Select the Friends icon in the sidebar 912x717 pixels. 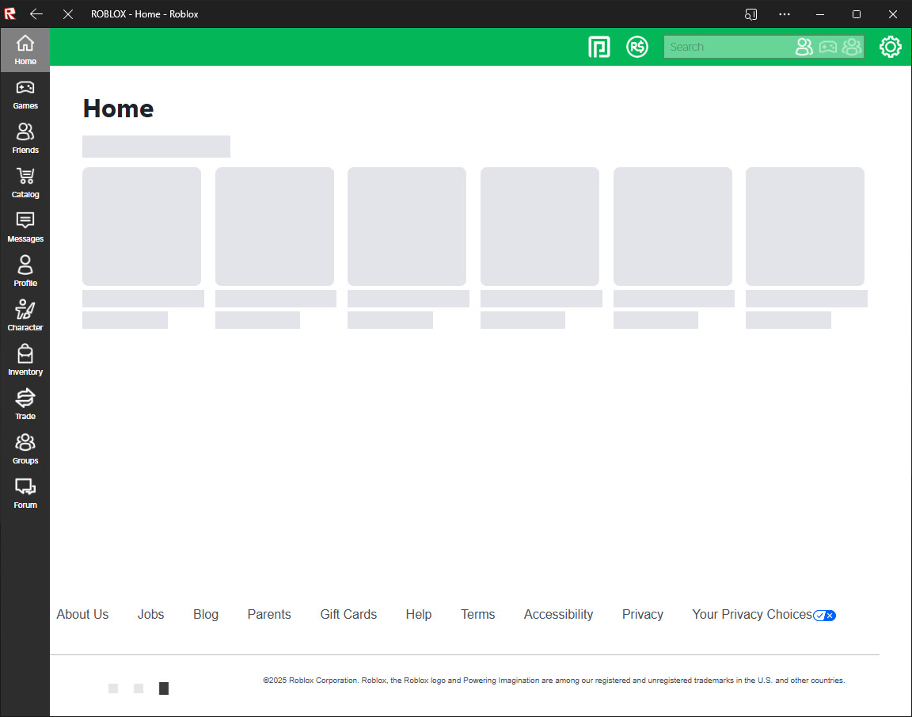25,138
